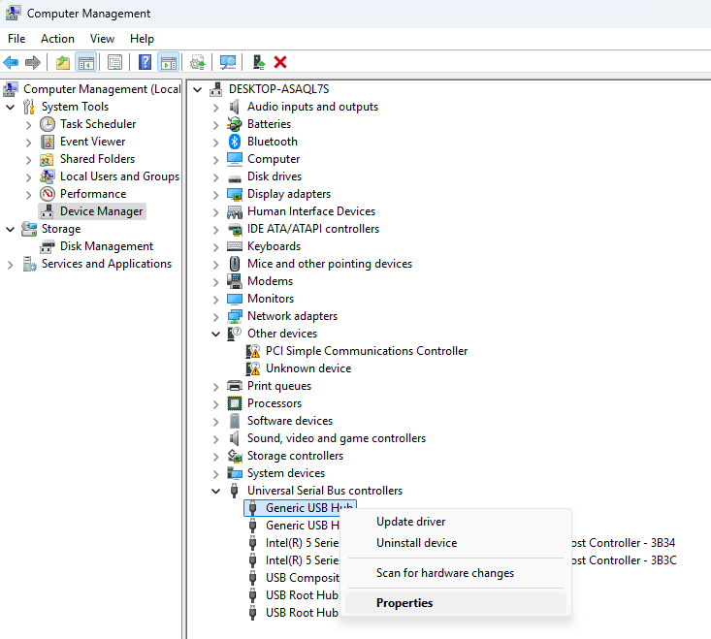
Task: Click the Unknown device warning icon
Action: (253, 368)
